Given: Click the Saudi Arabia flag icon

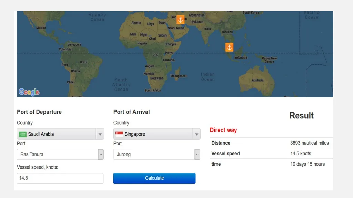Looking at the screenshot, I should 23,134.
